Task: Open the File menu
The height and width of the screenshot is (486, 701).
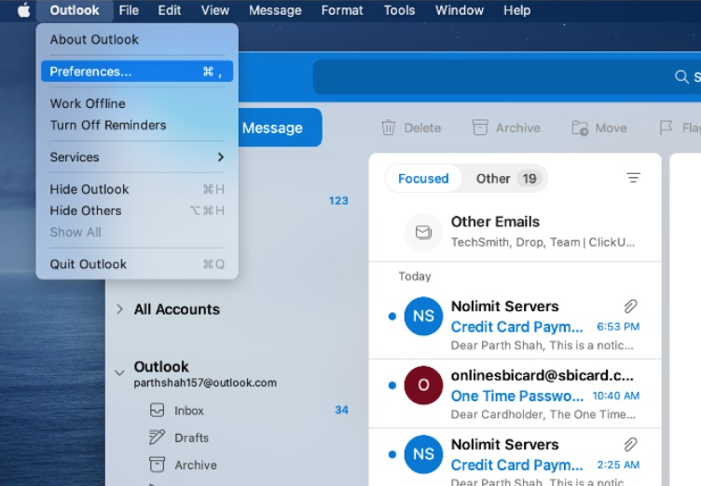Action: pyautogui.click(x=129, y=10)
